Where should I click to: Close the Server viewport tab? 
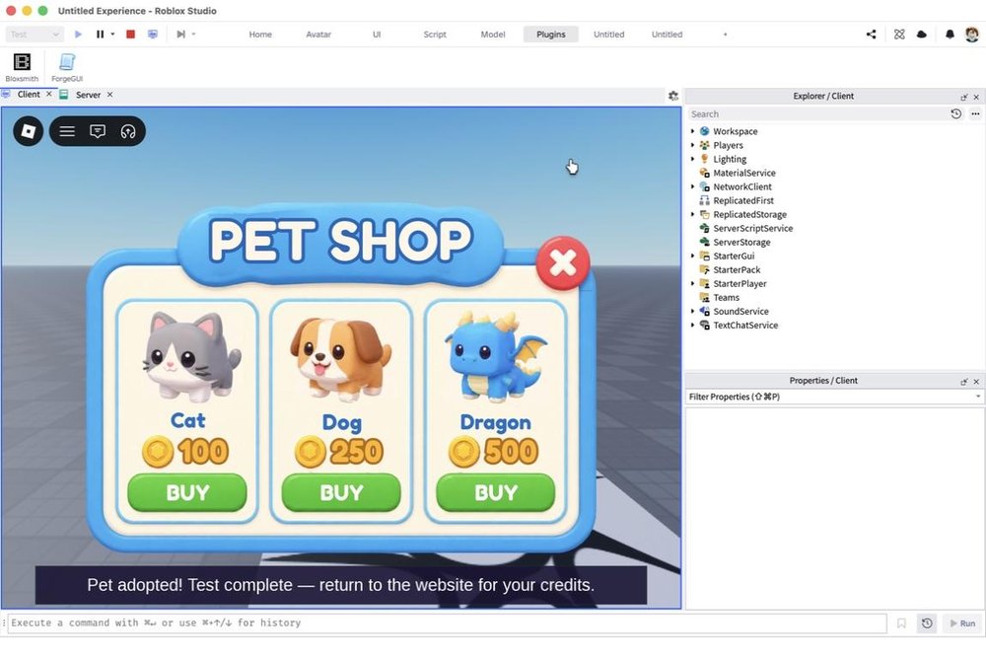110,95
